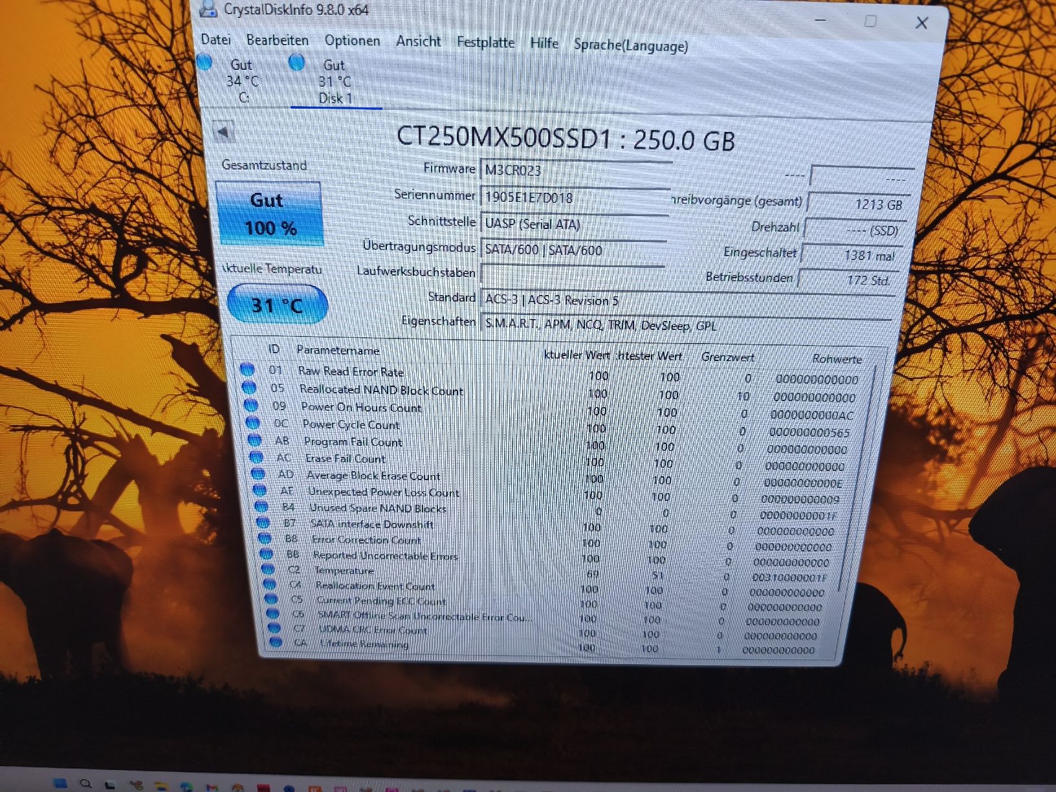Select the Lifetime Remaining row name
1056x792 pixels.
click(364, 644)
